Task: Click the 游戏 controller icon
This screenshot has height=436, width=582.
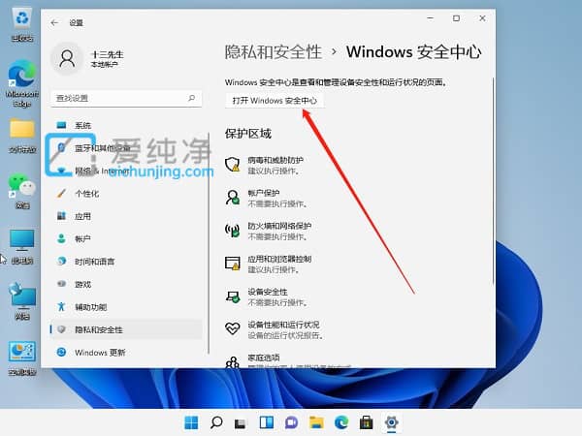Action: coord(62,284)
